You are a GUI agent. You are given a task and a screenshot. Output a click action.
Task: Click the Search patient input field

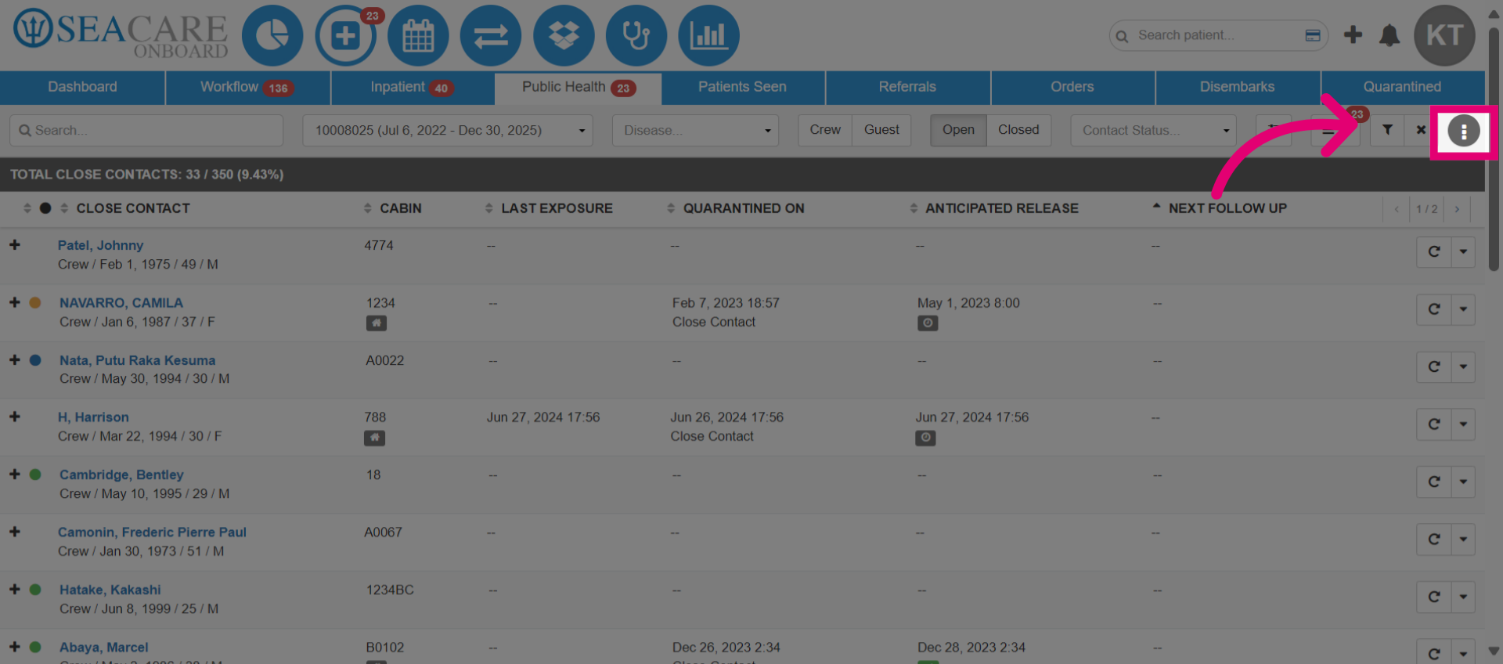pos(1218,35)
